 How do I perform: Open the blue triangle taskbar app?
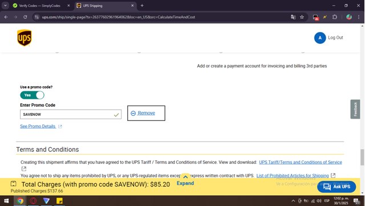click(x=46, y=201)
